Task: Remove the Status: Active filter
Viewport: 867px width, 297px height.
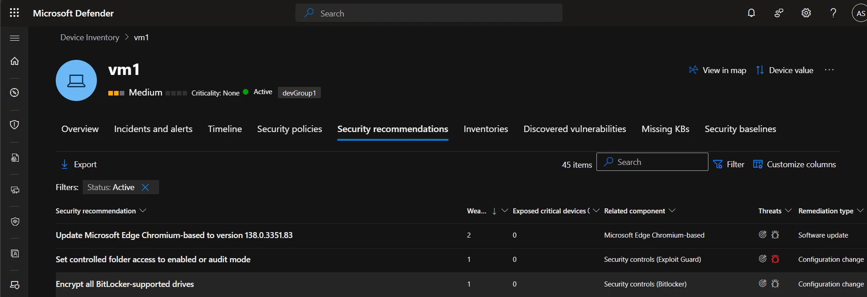Action: pos(145,187)
